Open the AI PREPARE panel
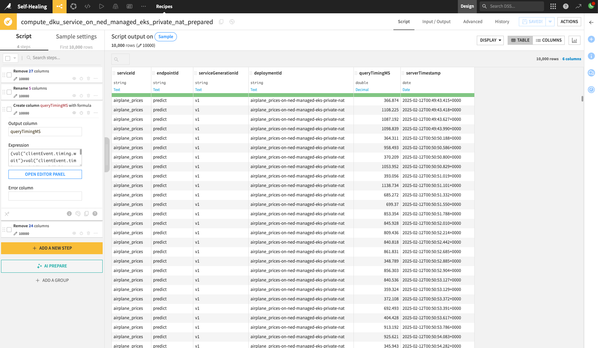 (52, 266)
